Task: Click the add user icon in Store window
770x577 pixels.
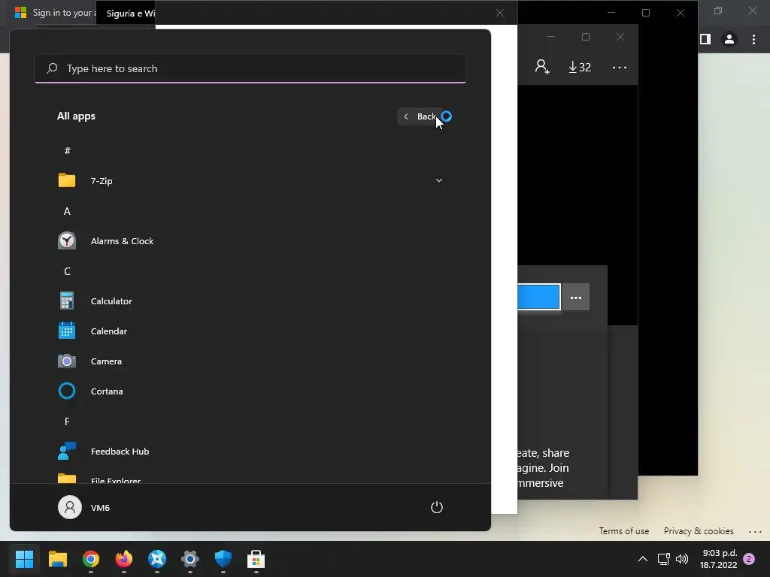Action: pyautogui.click(x=542, y=67)
